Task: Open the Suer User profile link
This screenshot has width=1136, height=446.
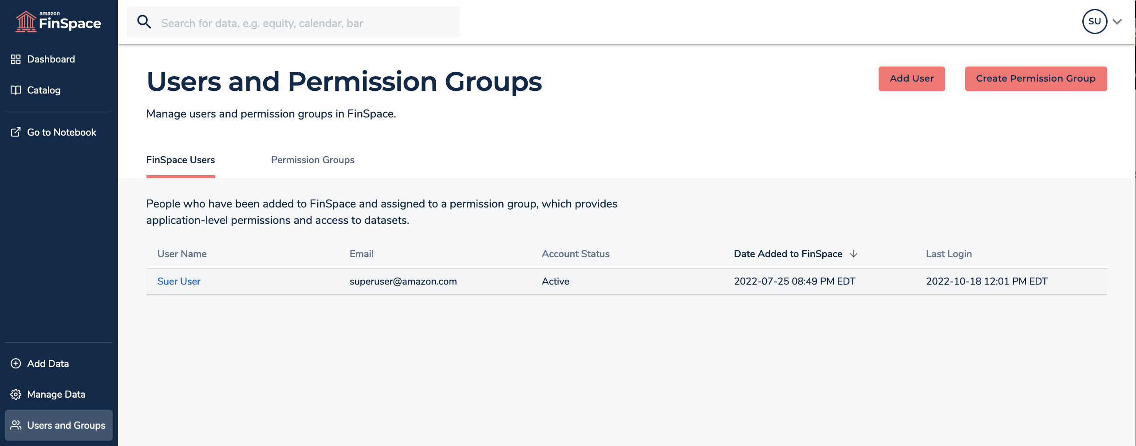Action: [x=179, y=281]
